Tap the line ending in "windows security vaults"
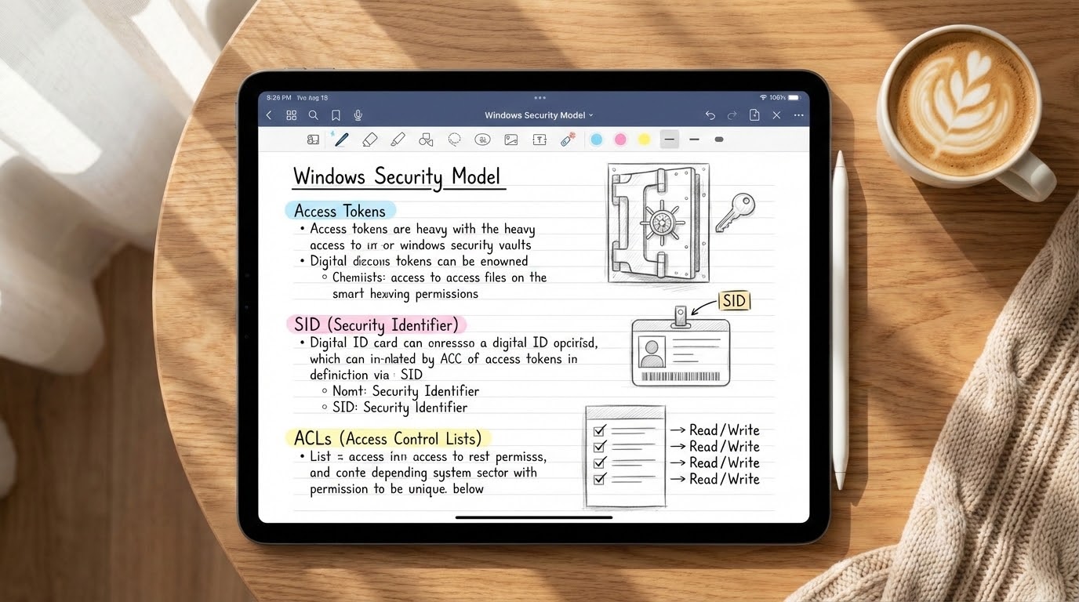 click(x=422, y=245)
